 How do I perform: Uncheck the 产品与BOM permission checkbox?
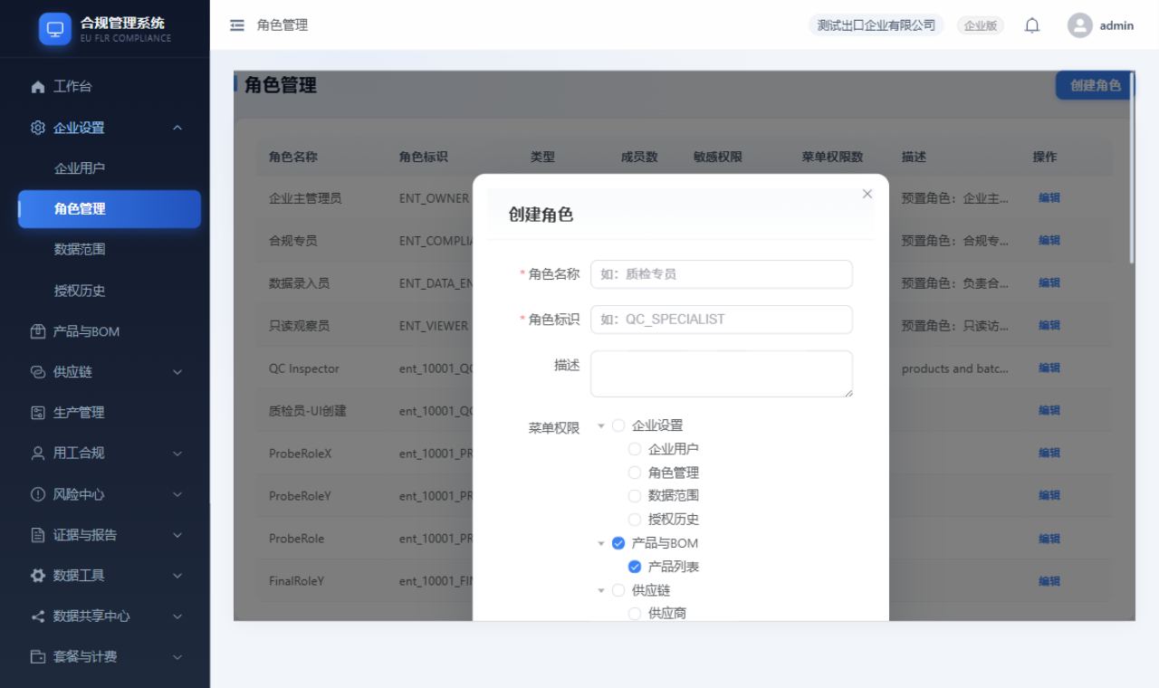(618, 543)
